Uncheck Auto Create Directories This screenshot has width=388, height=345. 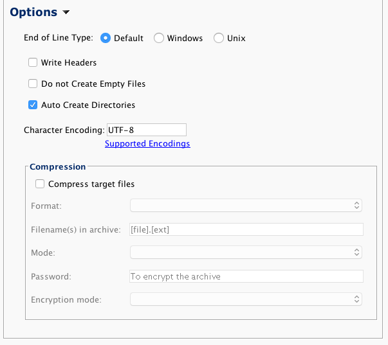click(33, 105)
